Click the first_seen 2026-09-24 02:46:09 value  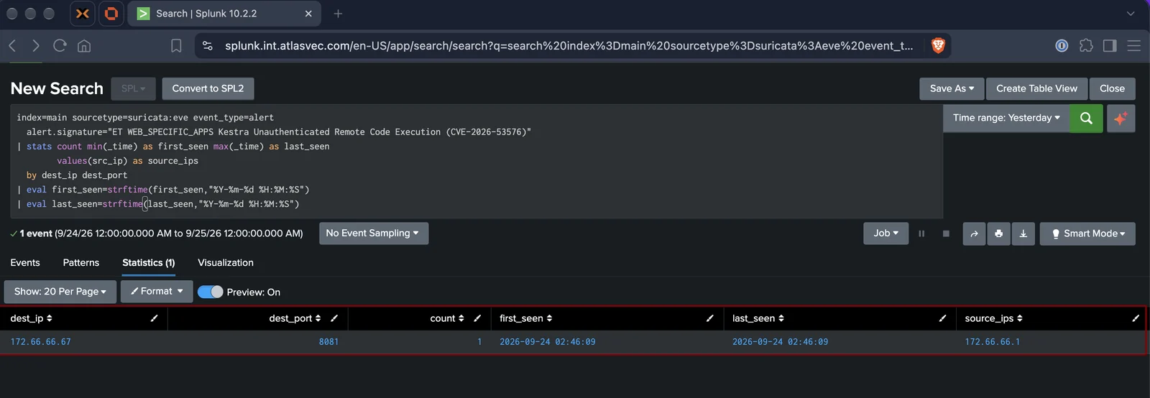(548, 342)
